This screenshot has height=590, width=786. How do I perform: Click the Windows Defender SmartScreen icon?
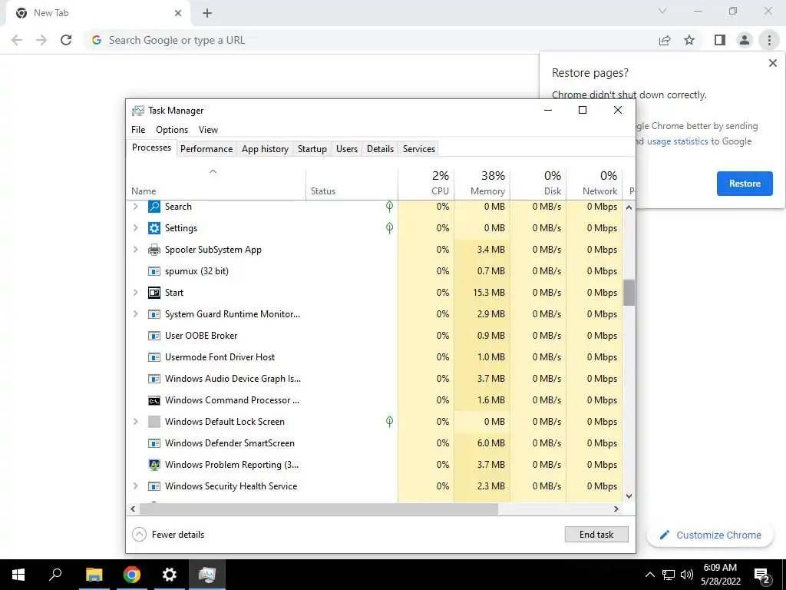tap(154, 443)
